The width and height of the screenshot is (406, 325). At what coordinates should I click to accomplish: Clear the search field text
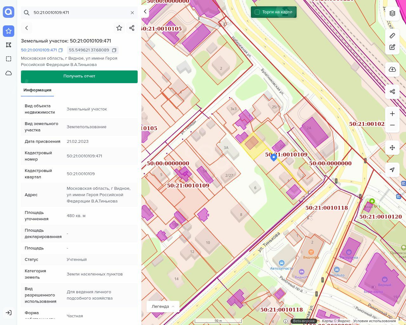pyautogui.click(x=132, y=13)
